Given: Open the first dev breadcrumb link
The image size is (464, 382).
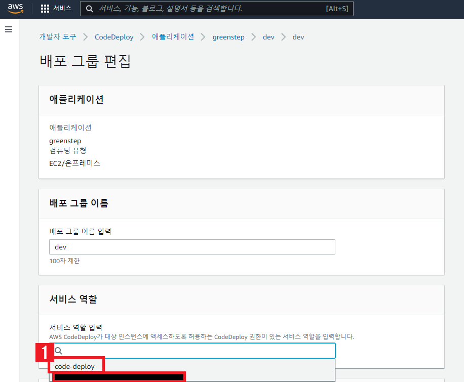Looking at the screenshot, I should [x=268, y=37].
